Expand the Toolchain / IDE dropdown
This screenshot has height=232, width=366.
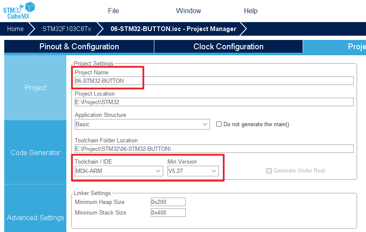[x=119, y=171]
